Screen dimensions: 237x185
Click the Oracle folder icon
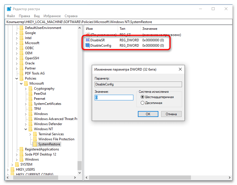(x=22, y=63)
